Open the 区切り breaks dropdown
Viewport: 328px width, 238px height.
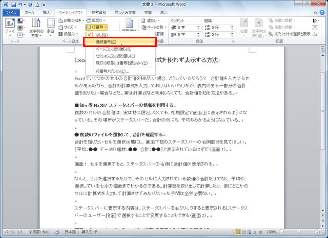tap(96, 20)
